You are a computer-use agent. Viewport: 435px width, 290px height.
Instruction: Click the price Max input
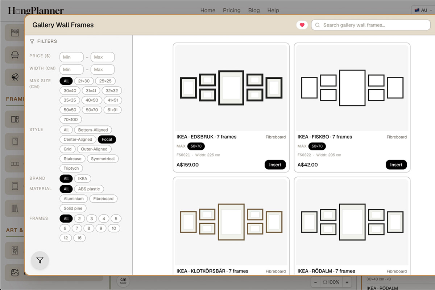[x=103, y=57]
